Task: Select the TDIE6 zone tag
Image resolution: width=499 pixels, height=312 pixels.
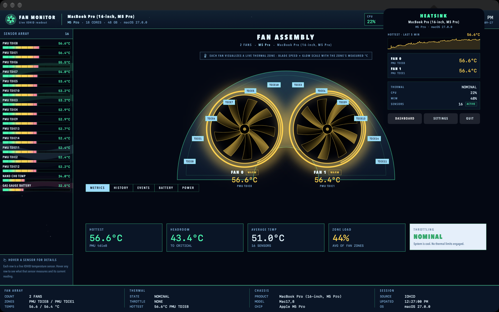Action: point(211,119)
